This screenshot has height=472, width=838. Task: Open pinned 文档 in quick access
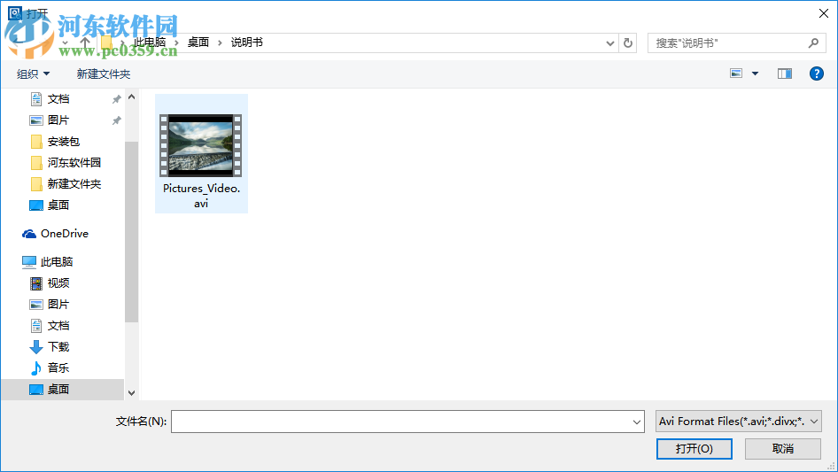pyautogui.click(x=58, y=99)
